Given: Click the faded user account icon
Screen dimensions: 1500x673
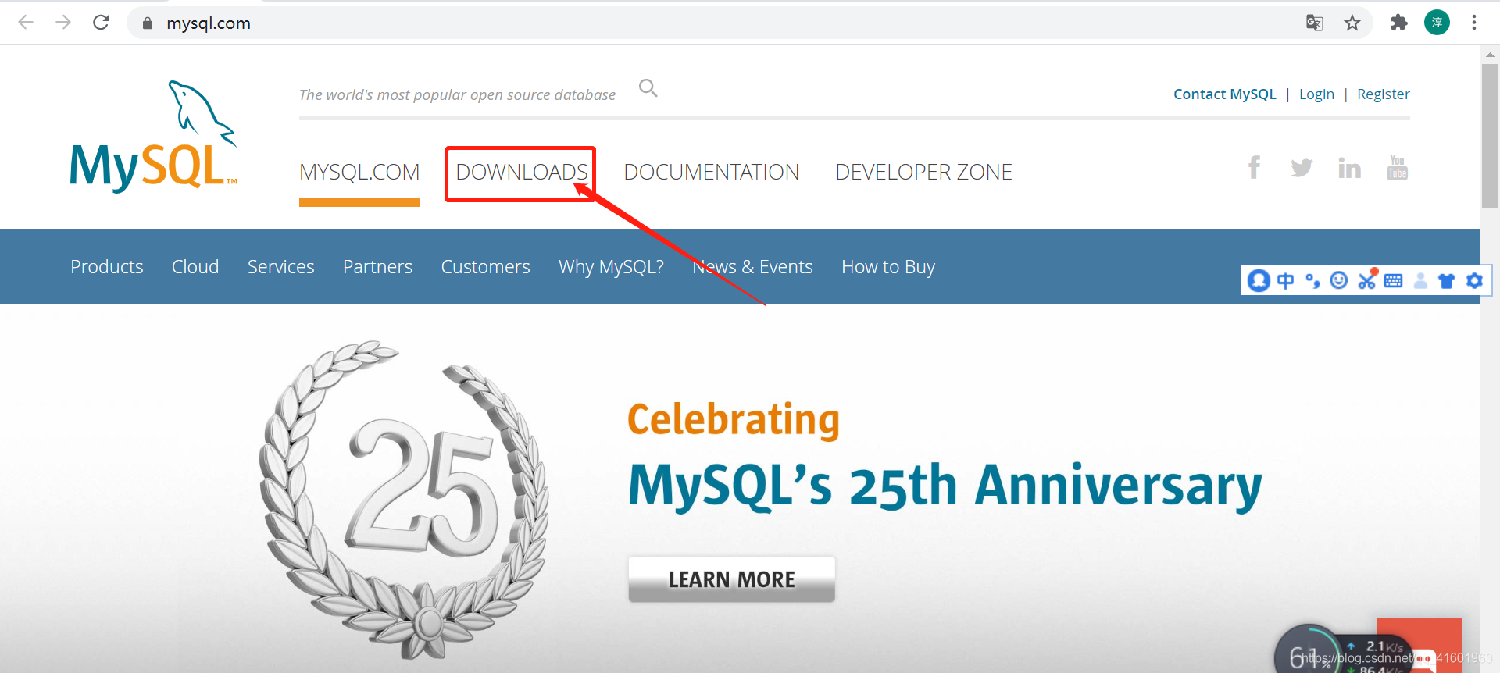Looking at the screenshot, I should click(1420, 280).
